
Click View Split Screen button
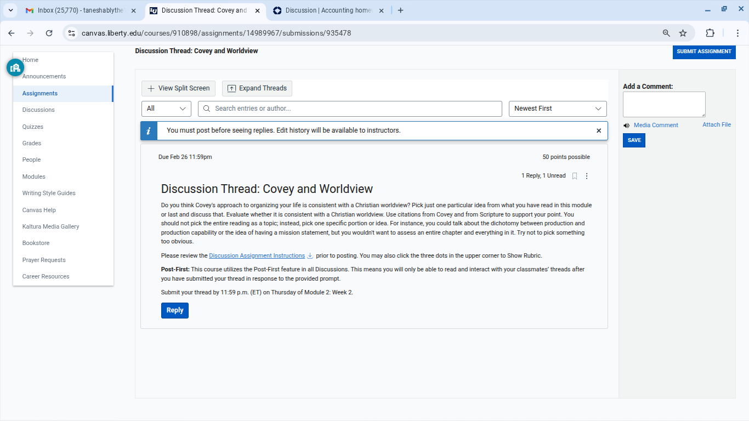(178, 88)
